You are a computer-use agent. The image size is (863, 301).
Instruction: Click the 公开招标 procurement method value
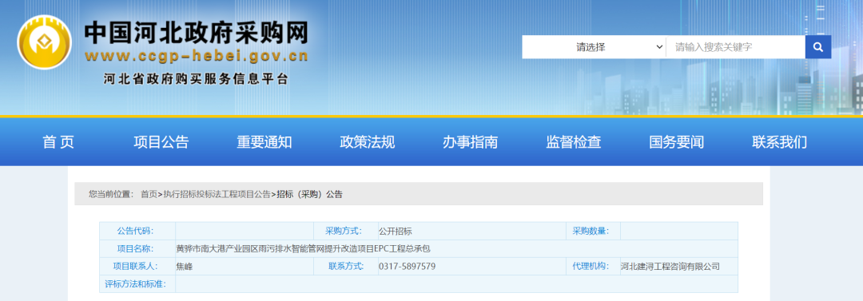point(396,231)
